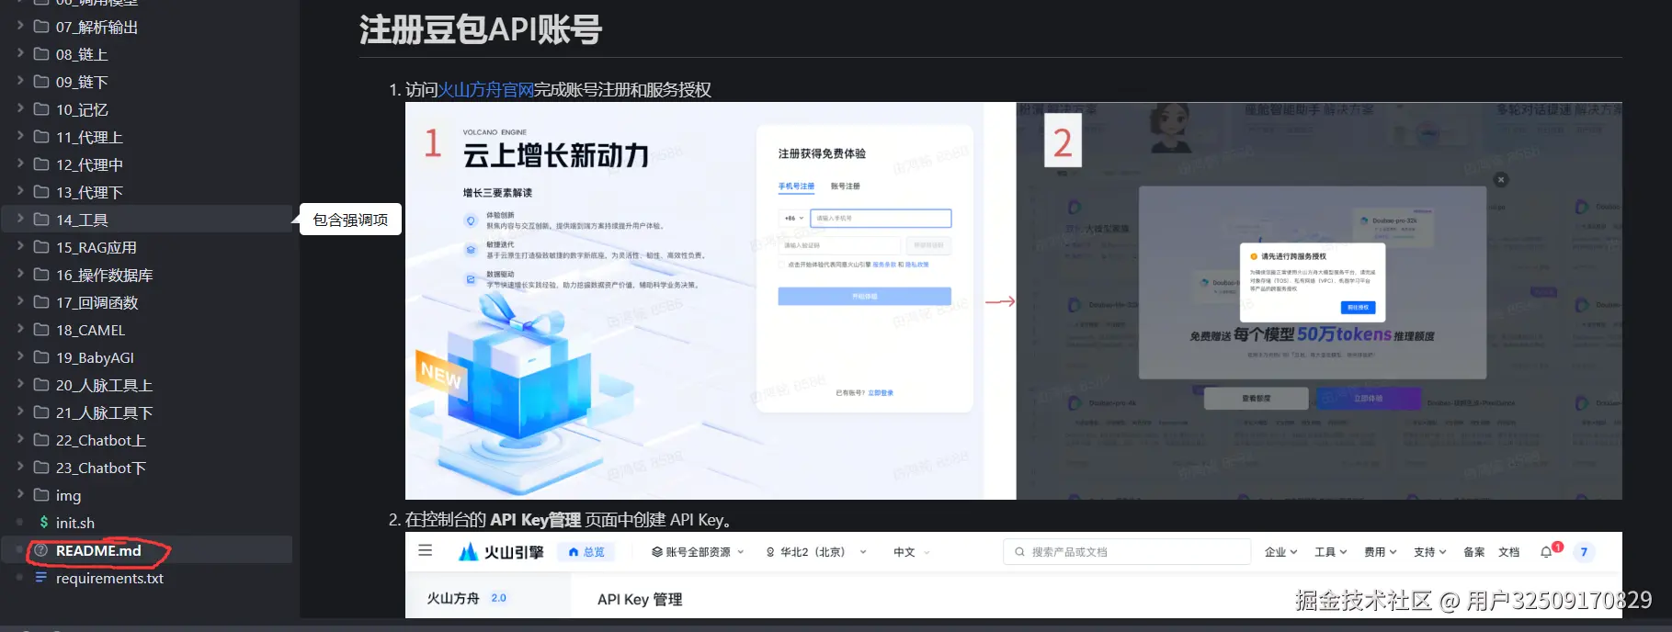This screenshot has width=1672, height=632.
Task: Expand the 17_回调函数 folder chevron
Action: pyautogui.click(x=20, y=301)
